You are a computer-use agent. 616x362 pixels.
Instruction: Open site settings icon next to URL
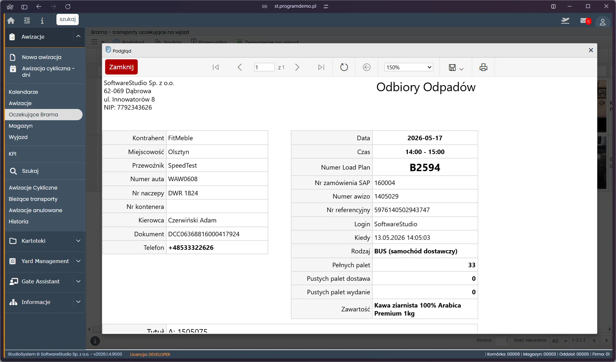pos(326,6)
